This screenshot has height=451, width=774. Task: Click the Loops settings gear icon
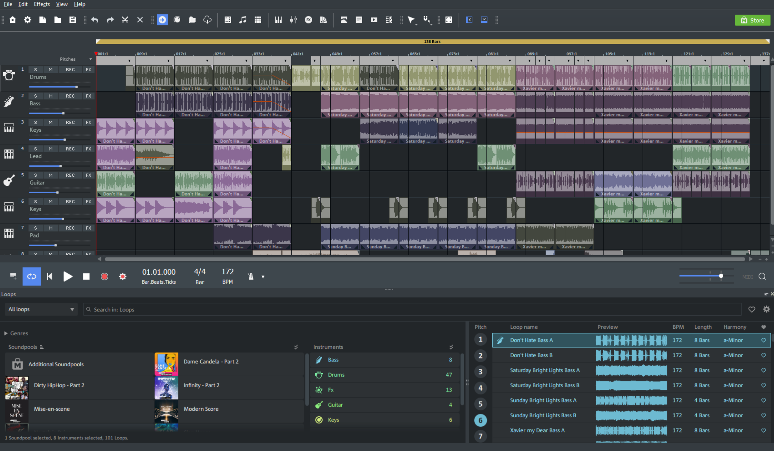[x=766, y=309]
